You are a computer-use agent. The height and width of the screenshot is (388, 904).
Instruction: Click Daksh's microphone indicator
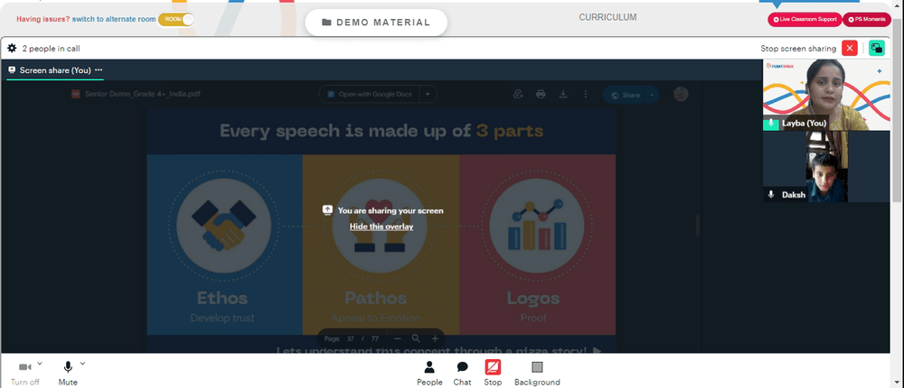[x=771, y=195]
